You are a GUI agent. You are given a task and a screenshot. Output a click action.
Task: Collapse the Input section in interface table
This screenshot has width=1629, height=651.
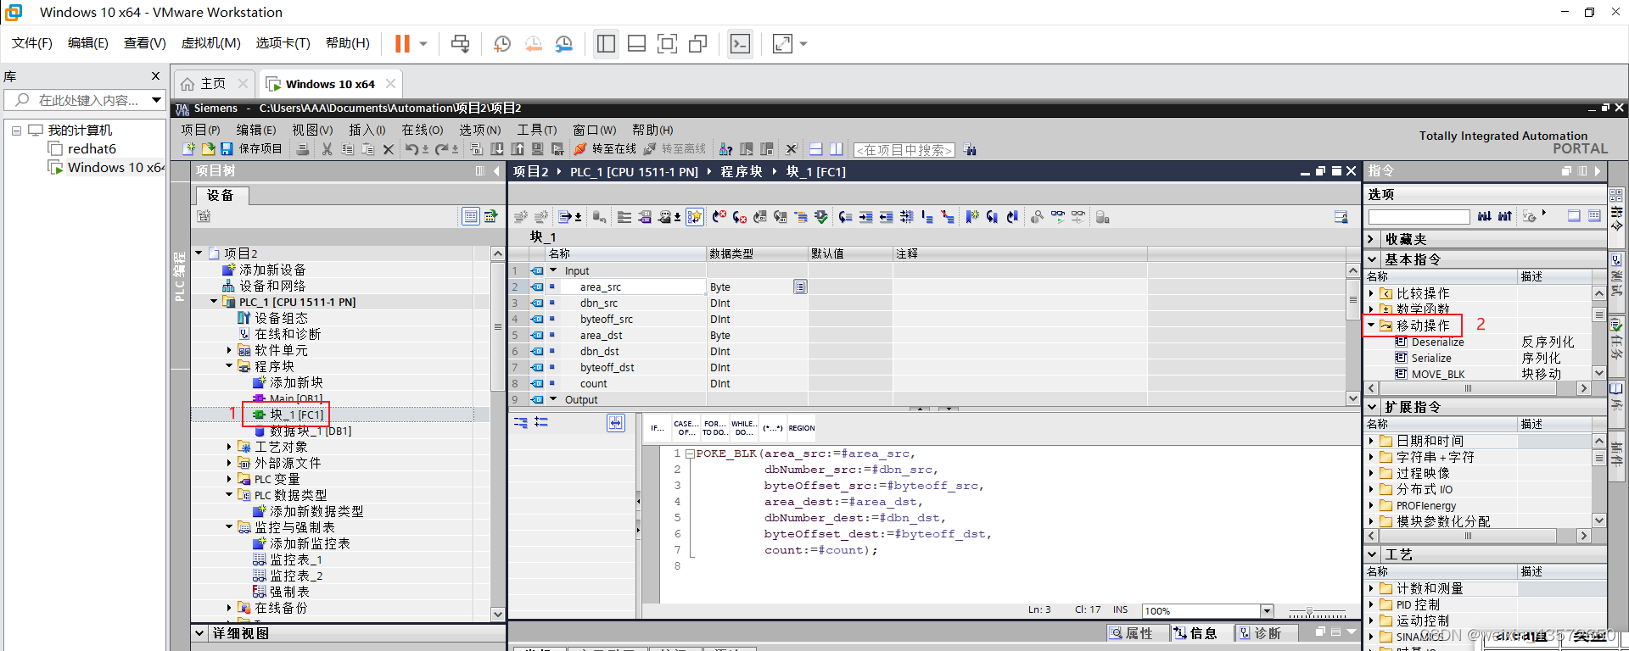click(554, 270)
